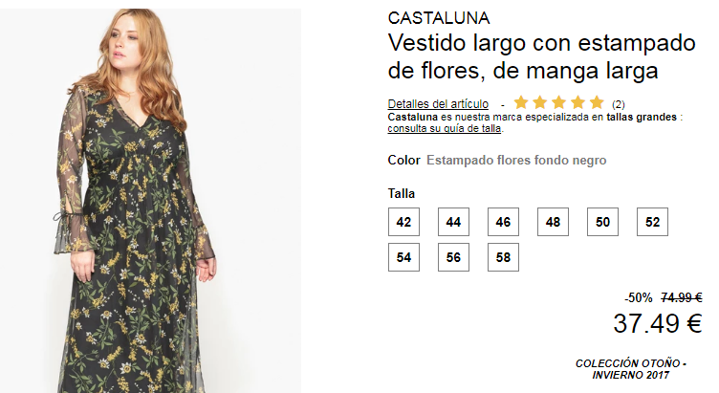Select size 58
Screen dimensions: 719x393
[503, 257]
